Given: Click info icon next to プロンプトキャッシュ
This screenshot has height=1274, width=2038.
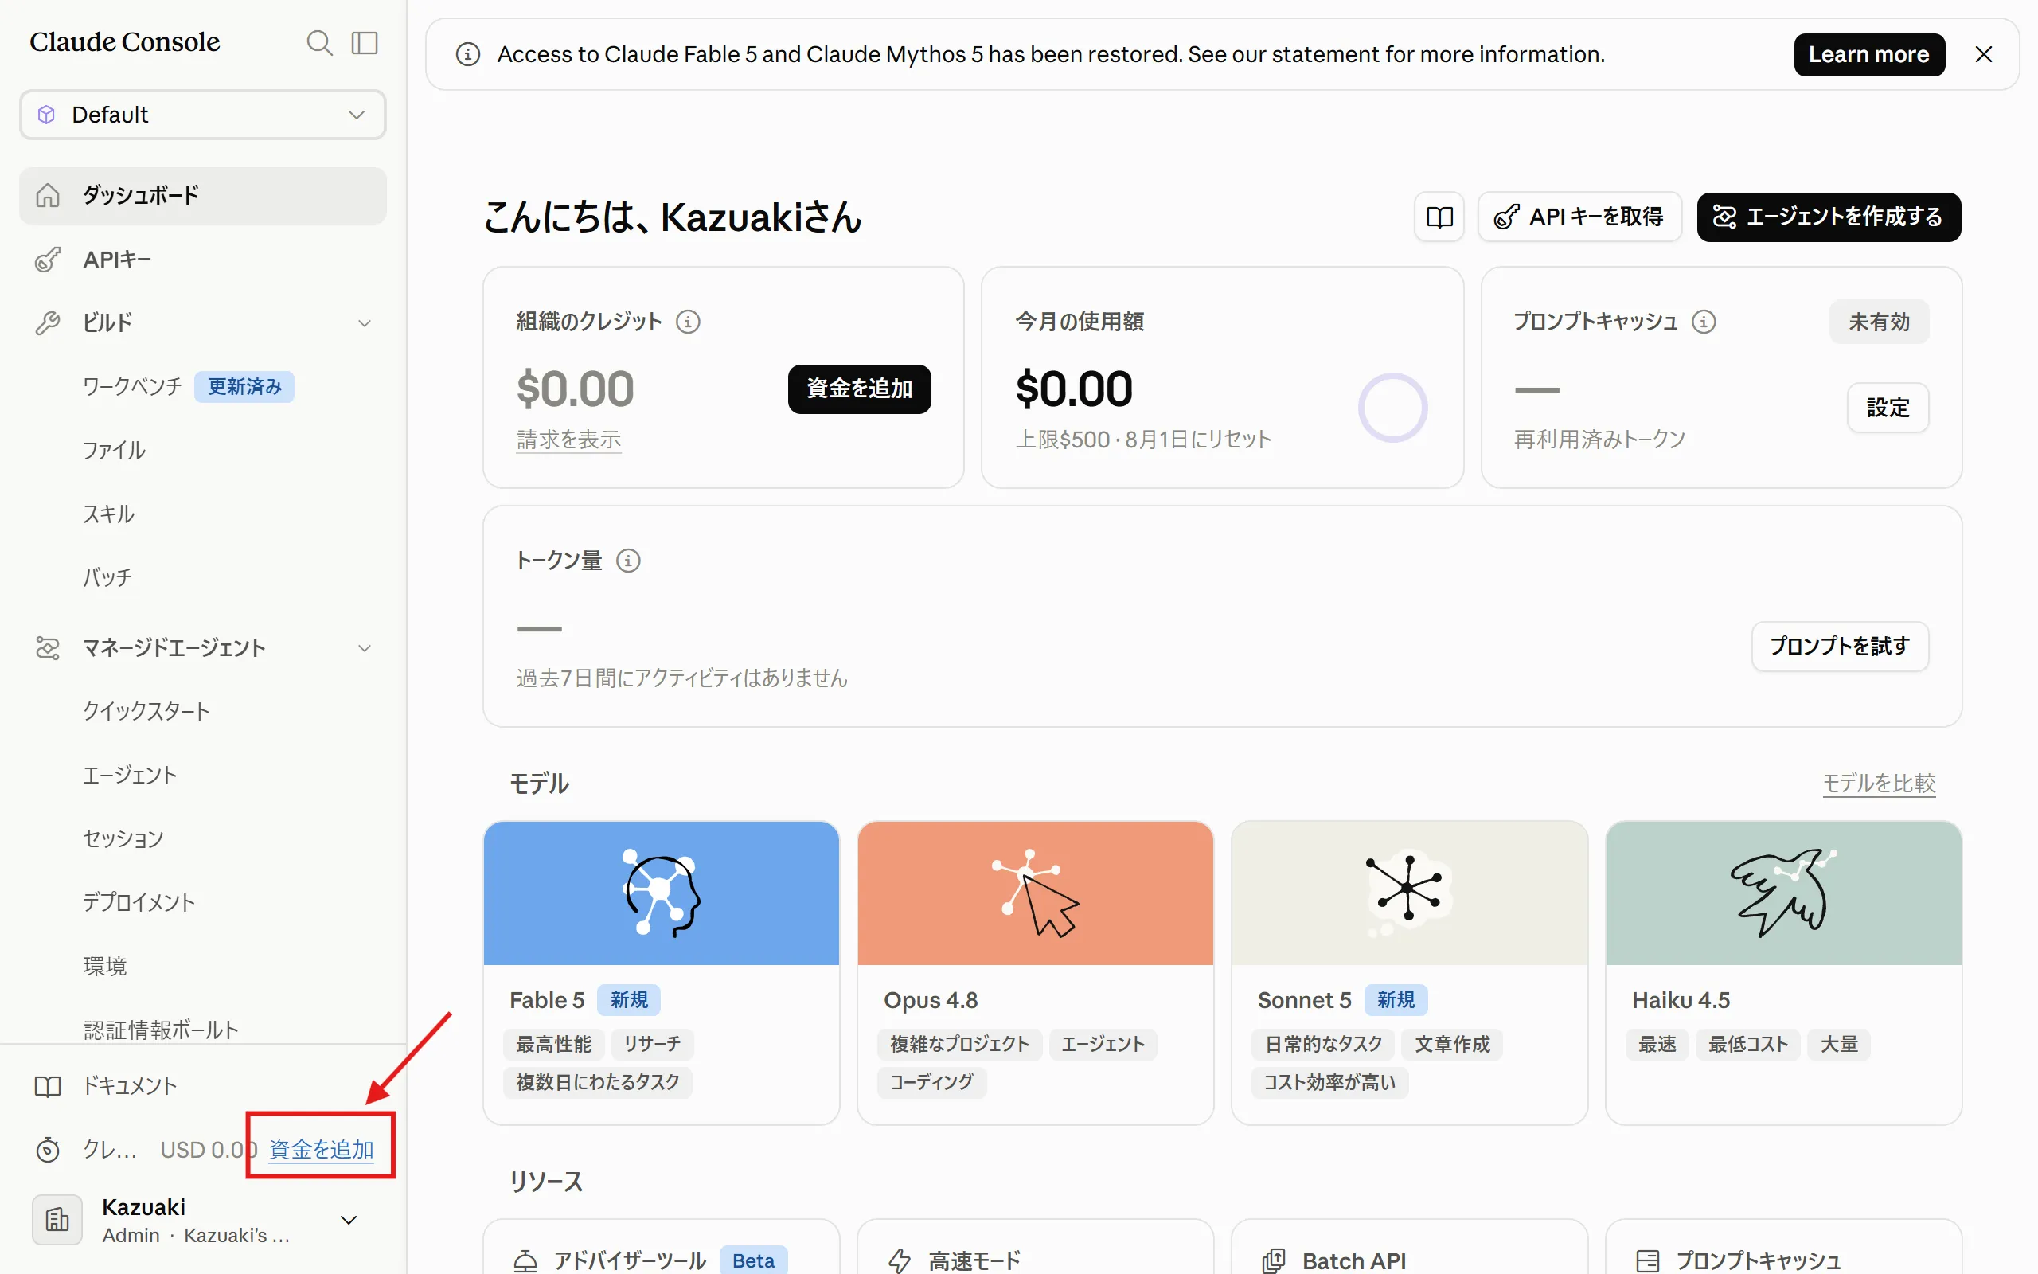Looking at the screenshot, I should coord(1704,322).
